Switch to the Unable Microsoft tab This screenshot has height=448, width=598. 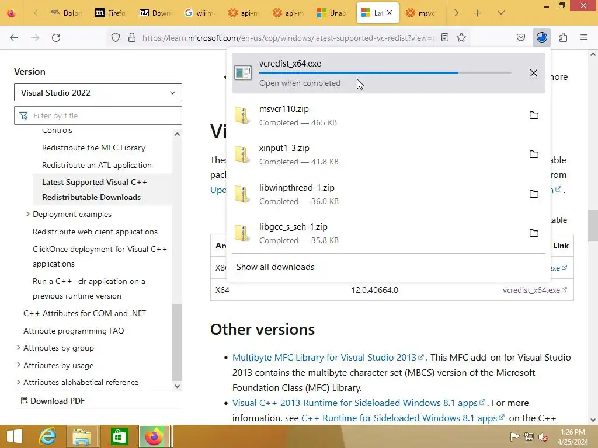(333, 13)
